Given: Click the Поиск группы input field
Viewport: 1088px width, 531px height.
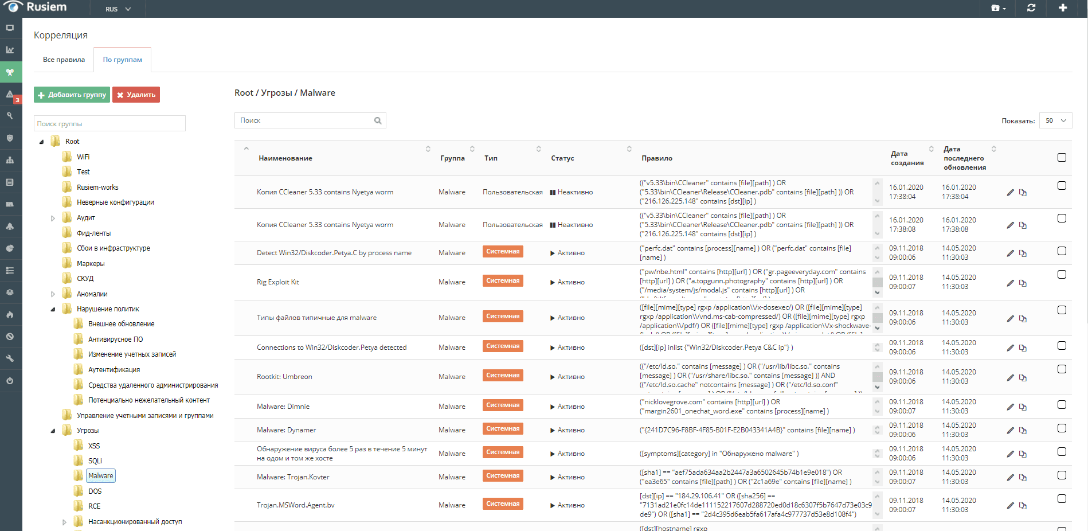Looking at the screenshot, I should [x=109, y=124].
